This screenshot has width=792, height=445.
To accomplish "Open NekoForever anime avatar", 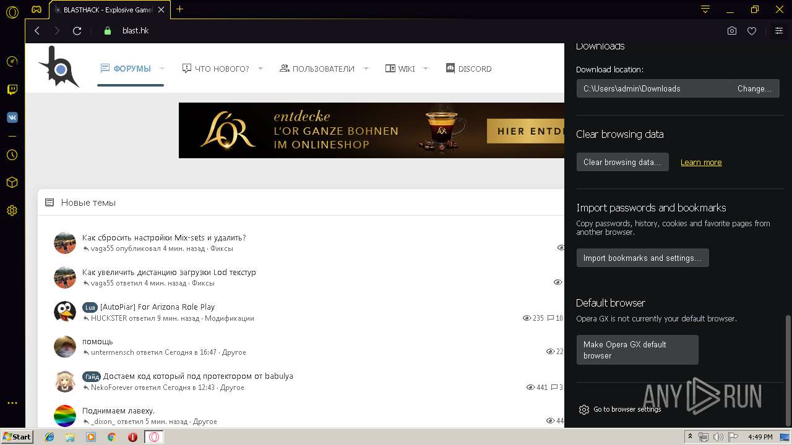I will click(65, 381).
